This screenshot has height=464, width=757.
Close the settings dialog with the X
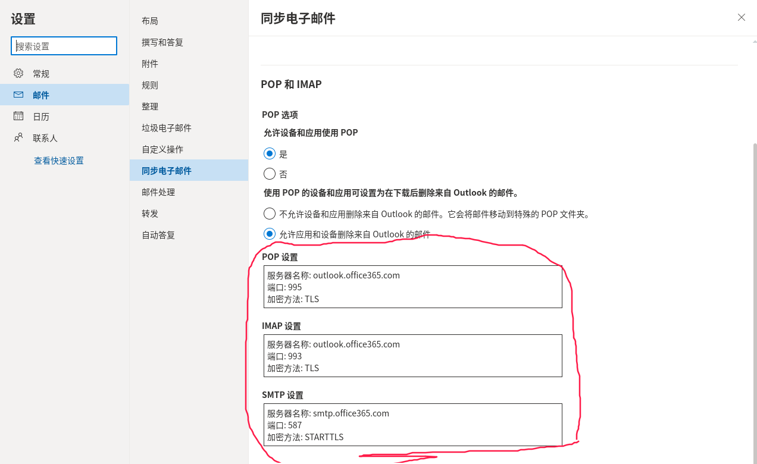(x=742, y=17)
